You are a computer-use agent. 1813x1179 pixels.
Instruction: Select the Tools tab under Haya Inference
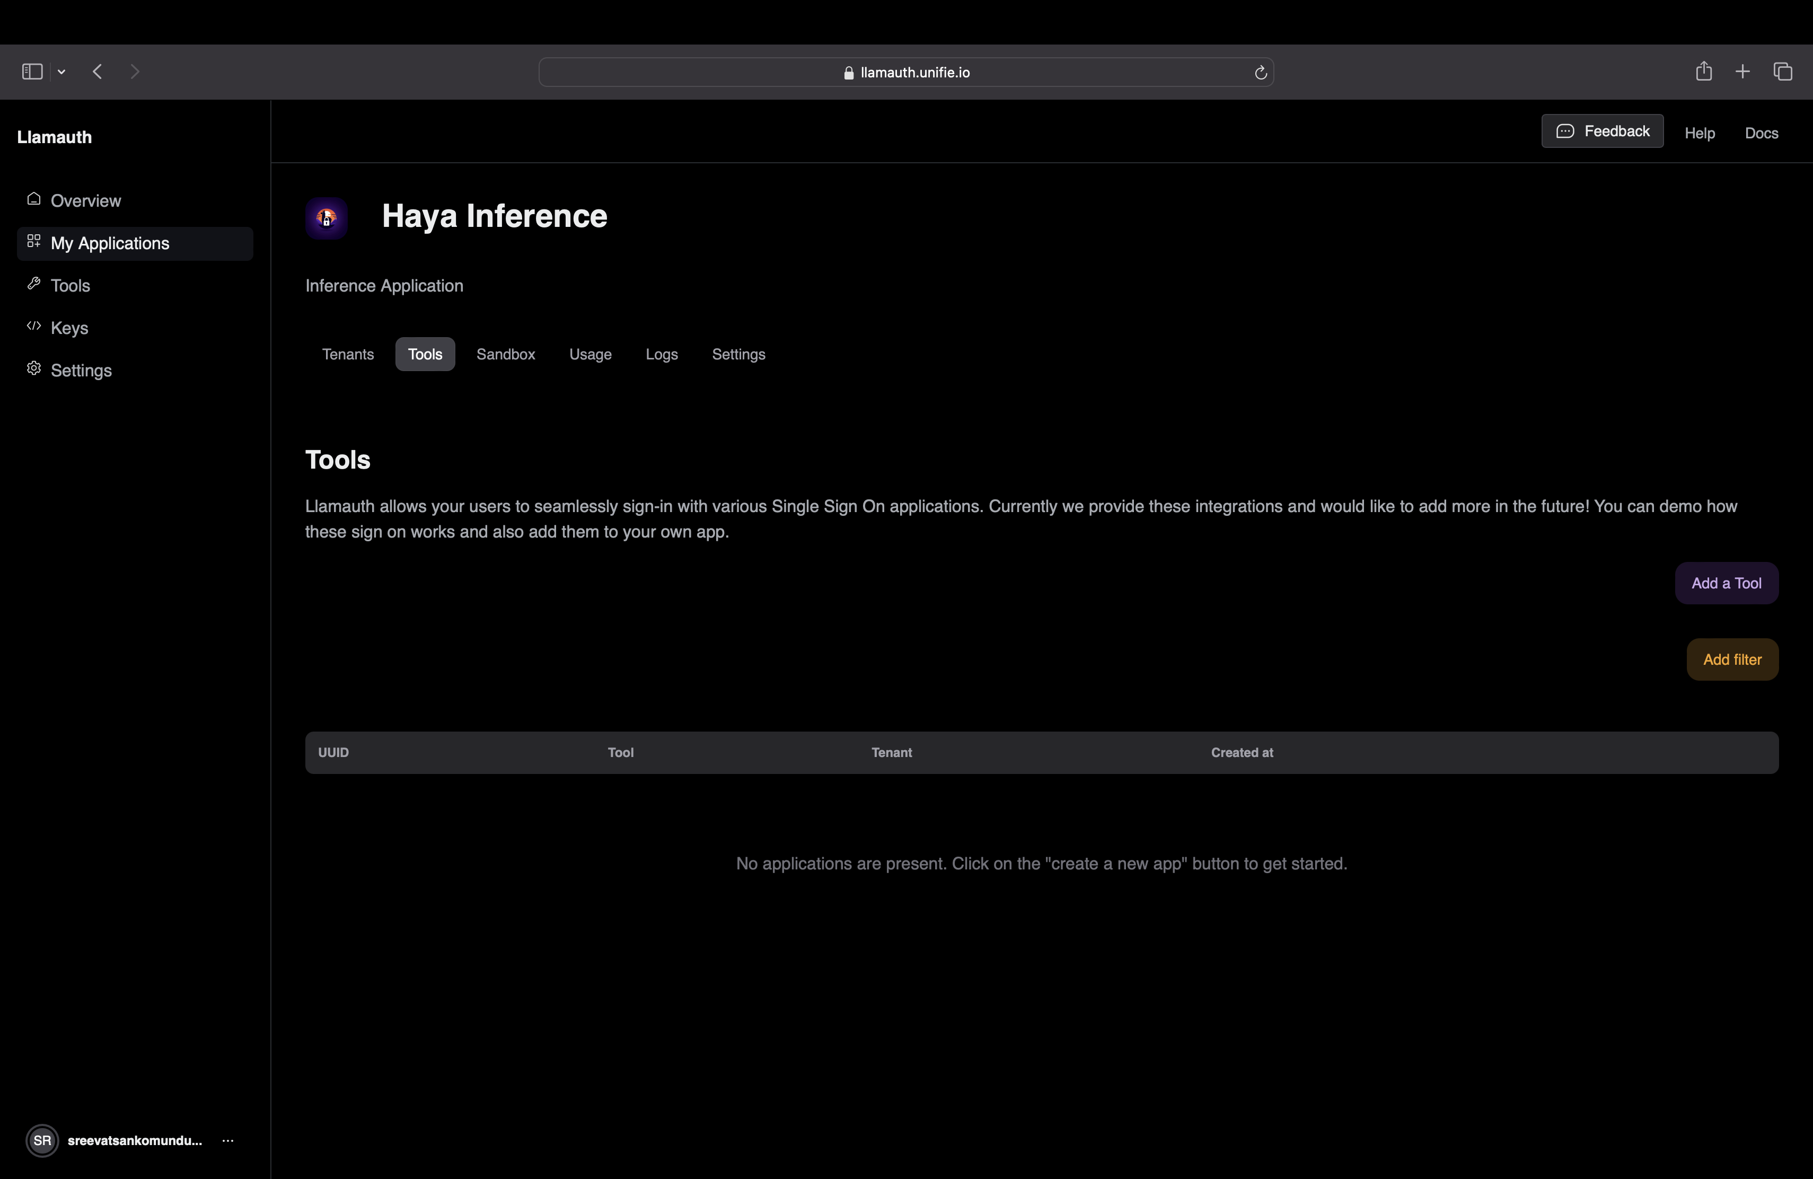click(425, 354)
